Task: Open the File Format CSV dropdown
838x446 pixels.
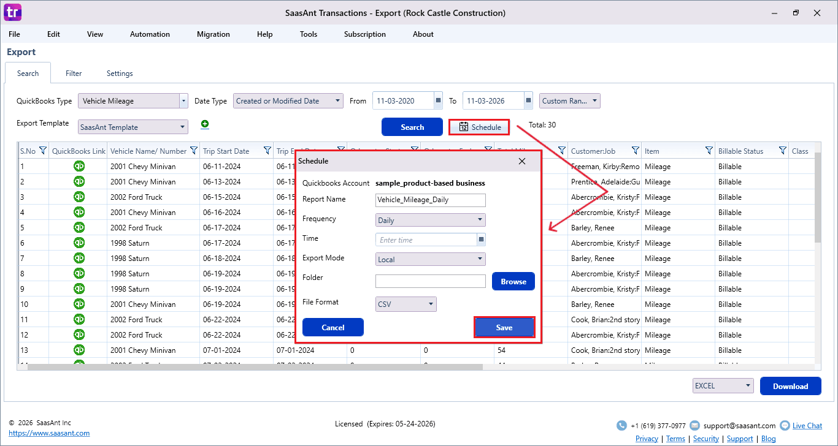Action: click(431, 304)
